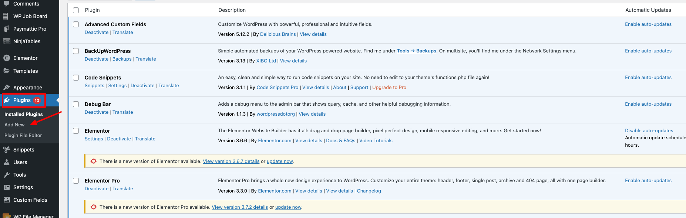The height and width of the screenshot is (218, 686).
Task: Open Code Snippets Settings link
Action: tap(118, 86)
